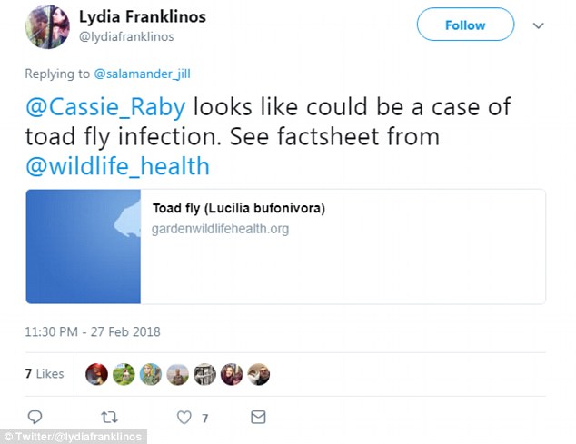Click the third liker avatar
The height and width of the screenshot is (444, 576).
[151, 373]
